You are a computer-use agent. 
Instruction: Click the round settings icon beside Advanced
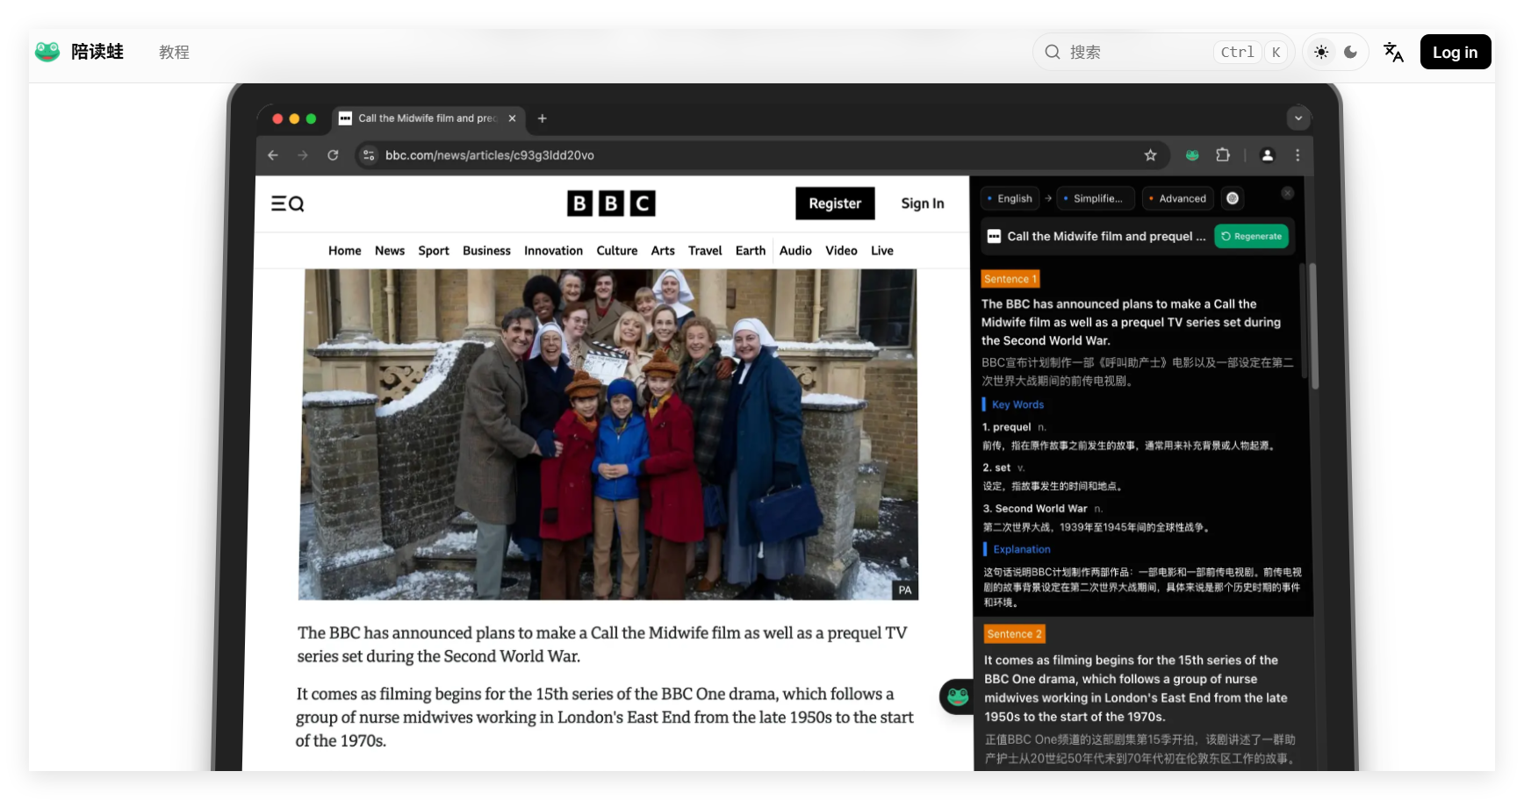pos(1233,198)
